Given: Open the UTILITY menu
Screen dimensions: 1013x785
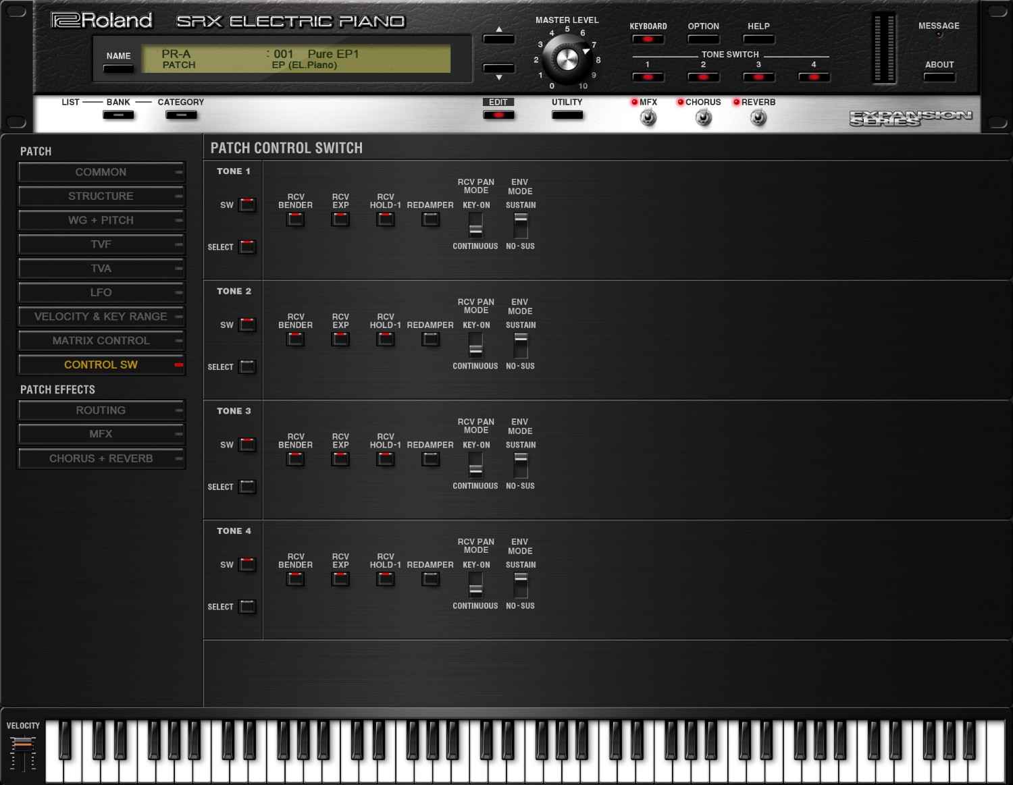Looking at the screenshot, I should click(567, 115).
